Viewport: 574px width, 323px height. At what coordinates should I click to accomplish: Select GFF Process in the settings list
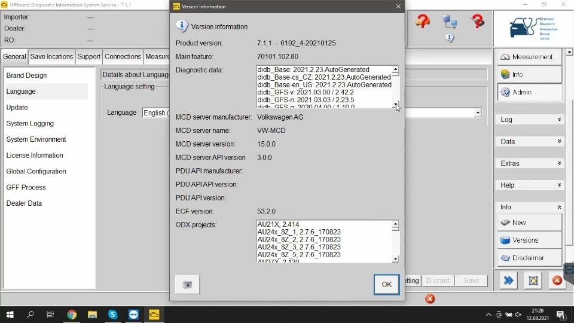point(26,187)
